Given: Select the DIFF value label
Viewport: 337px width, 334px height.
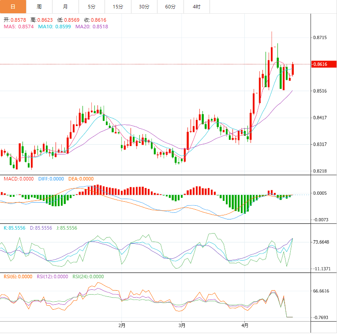Looking at the screenshot, I should (51, 179).
